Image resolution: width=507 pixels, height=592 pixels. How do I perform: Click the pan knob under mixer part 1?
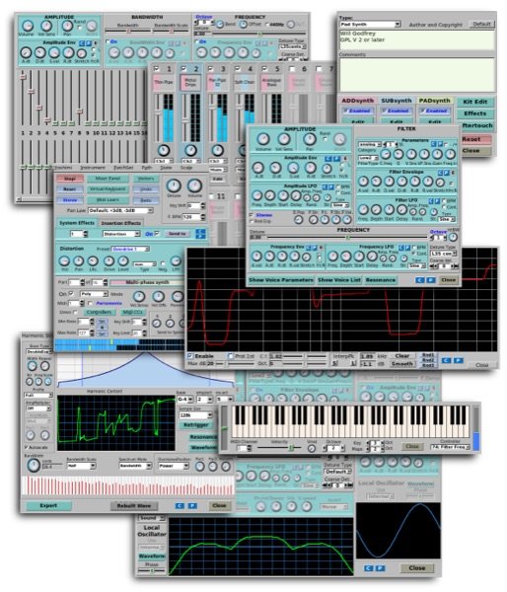(x=163, y=150)
